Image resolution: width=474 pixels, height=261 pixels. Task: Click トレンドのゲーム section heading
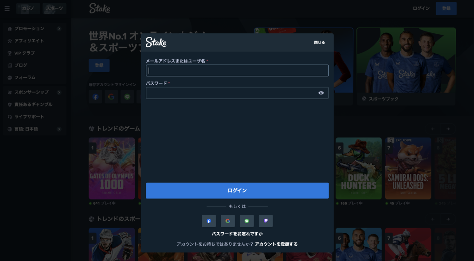[118, 129]
